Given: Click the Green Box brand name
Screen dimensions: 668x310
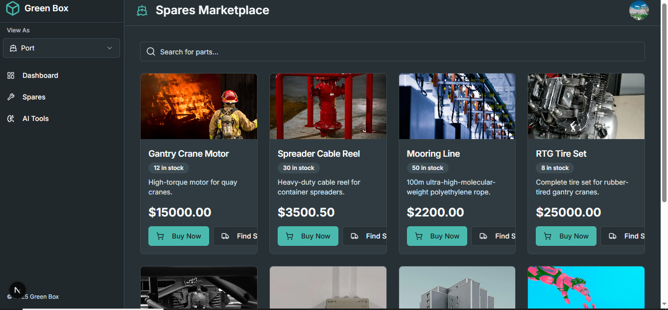Looking at the screenshot, I should [47, 8].
